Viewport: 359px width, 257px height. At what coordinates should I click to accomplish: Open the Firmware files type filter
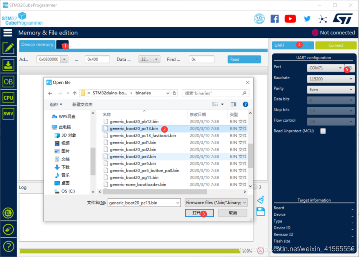coord(216,203)
